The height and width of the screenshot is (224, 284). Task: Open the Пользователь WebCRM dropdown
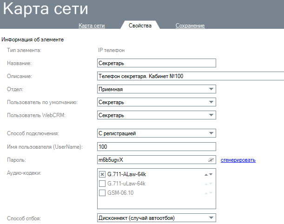(x=157, y=115)
